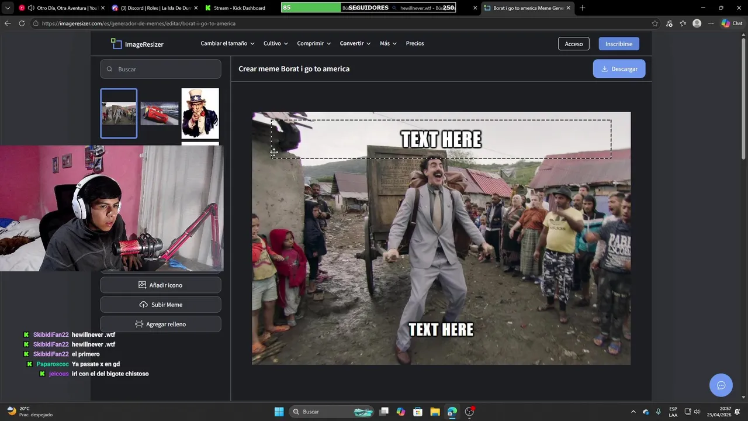The height and width of the screenshot is (421, 748).
Task: Click the microphone tray icon
Action: [659, 412]
